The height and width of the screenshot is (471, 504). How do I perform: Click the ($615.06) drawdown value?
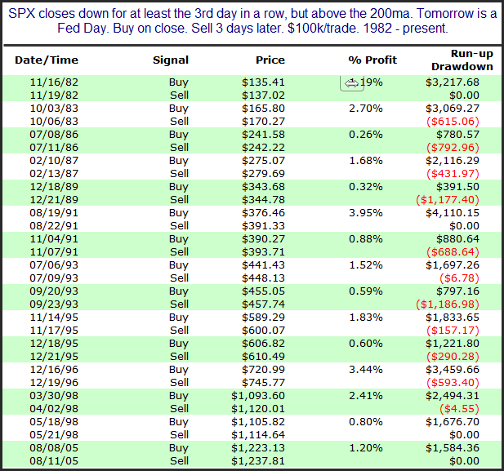453,122
